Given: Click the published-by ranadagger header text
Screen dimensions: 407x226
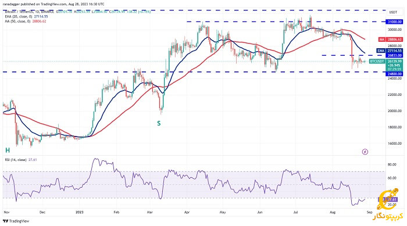Looking at the screenshot, I should 53,4.
